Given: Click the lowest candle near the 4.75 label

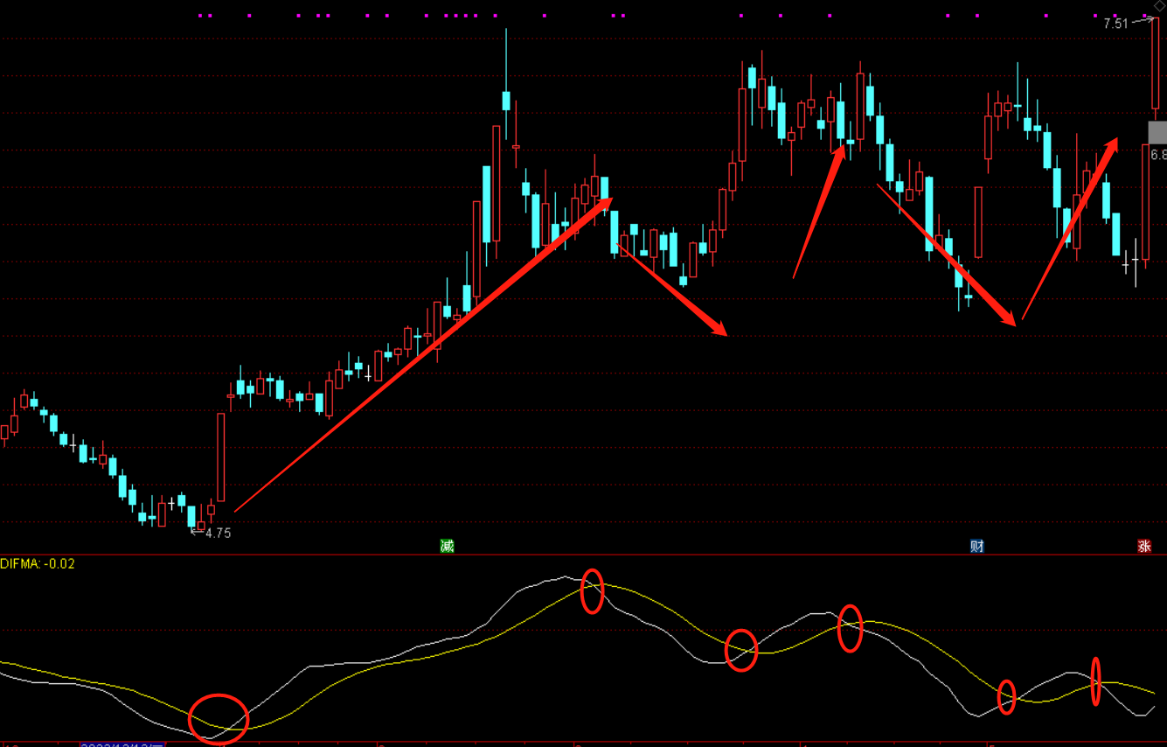Looking at the screenshot, I should pos(191,516).
